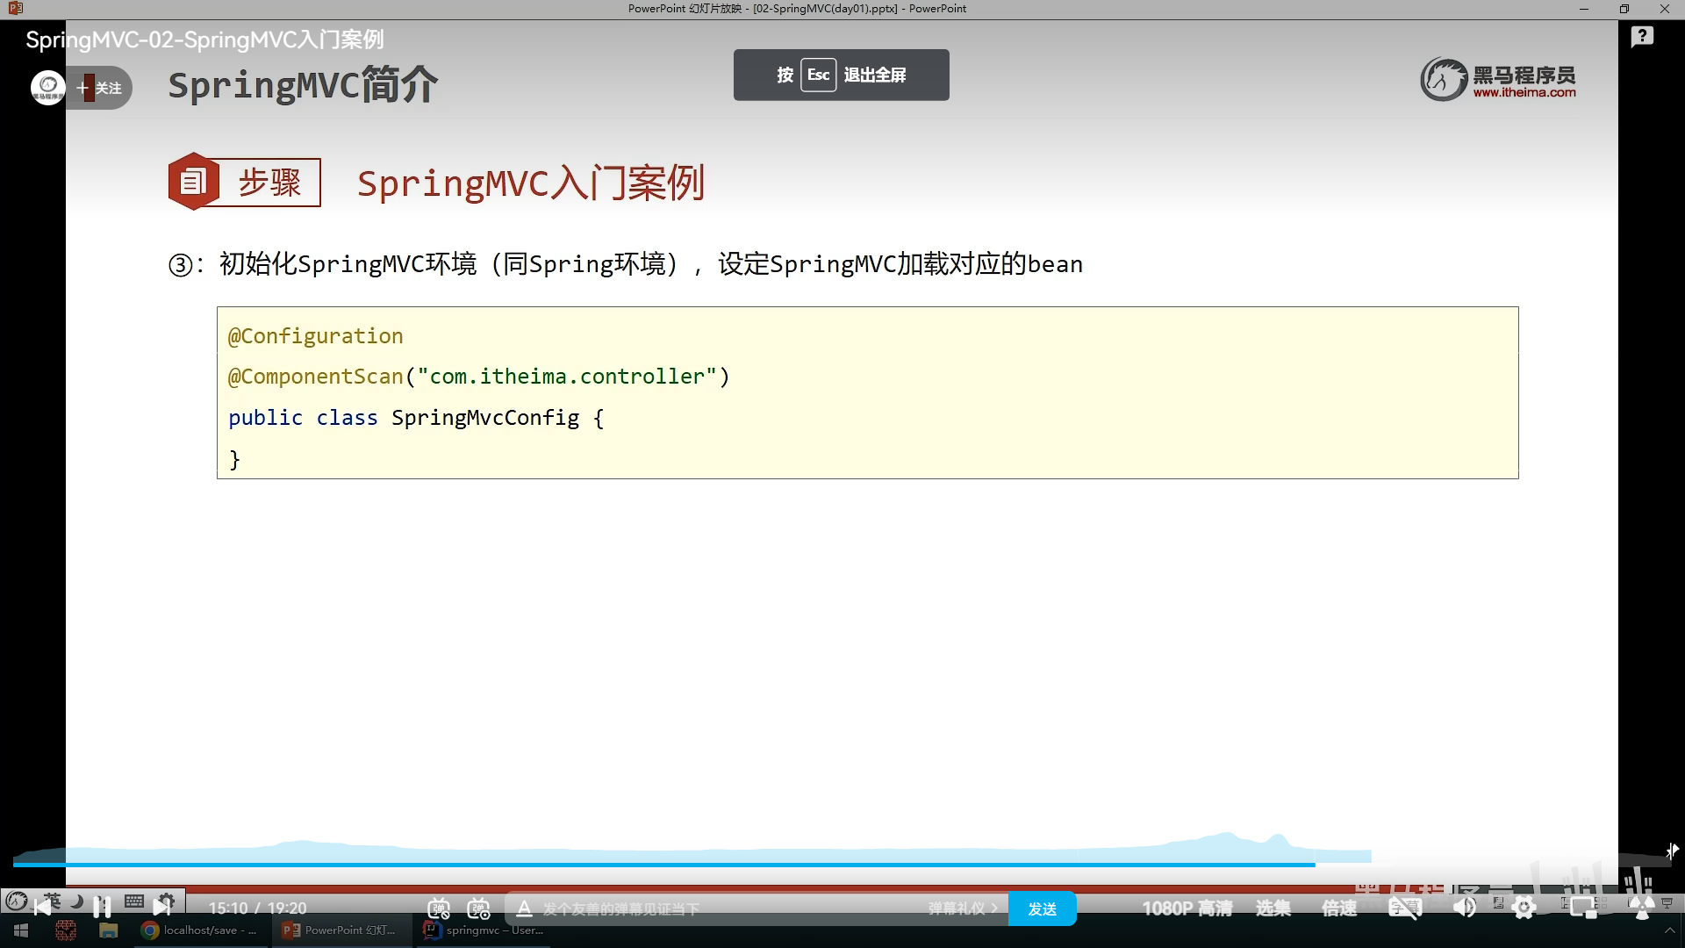The image size is (1685, 948).
Task: Mute the video volume
Action: point(1464,908)
